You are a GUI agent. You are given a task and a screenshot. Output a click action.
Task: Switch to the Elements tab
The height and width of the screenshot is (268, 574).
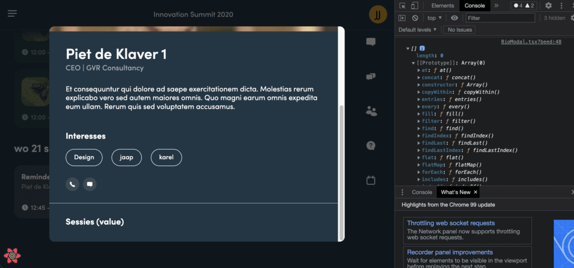pyautogui.click(x=442, y=6)
